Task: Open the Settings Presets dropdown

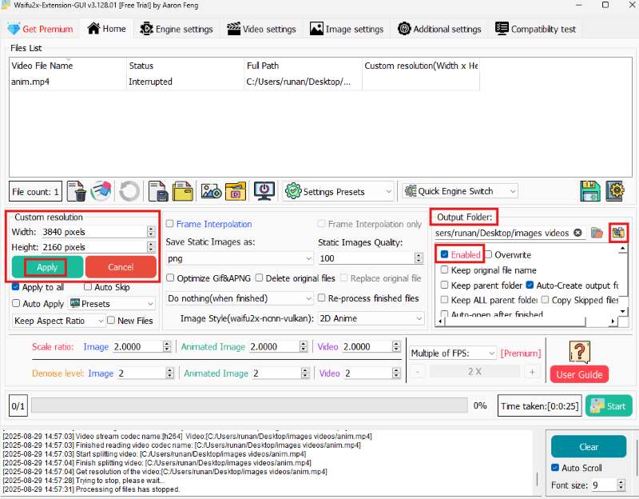Action: 339,191
